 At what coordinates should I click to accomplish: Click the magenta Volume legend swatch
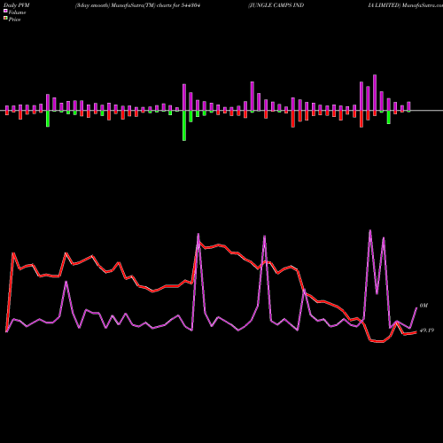[x=5, y=11]
